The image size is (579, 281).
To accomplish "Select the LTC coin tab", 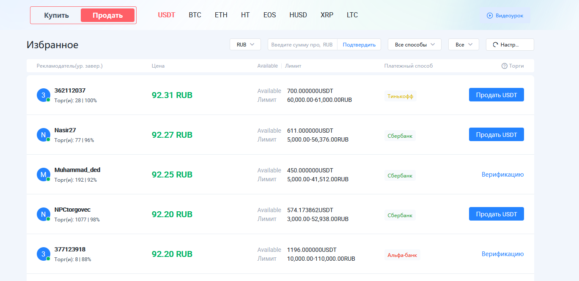I will tap(352, 15).
